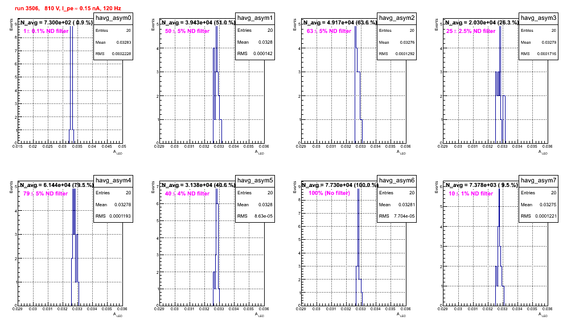567x325 pixels.
Task: Click N_avg = 7.300e+02 heading
Action: click(56, 22)
